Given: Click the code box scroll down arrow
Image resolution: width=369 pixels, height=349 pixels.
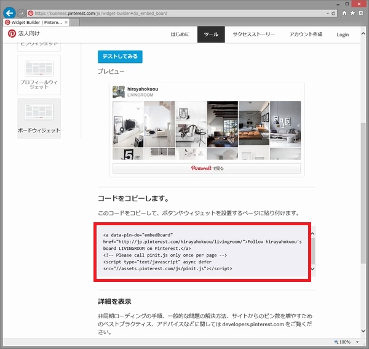Looking at the screenshot, I should (312, 270).
